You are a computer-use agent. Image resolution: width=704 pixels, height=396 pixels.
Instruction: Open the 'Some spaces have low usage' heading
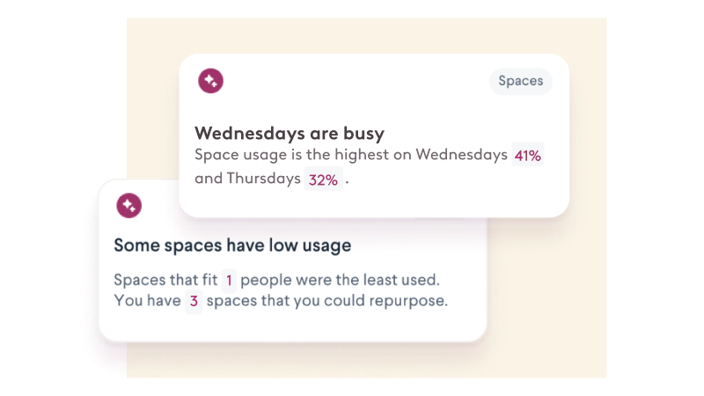pyautogui.click(x=232, y=246)
